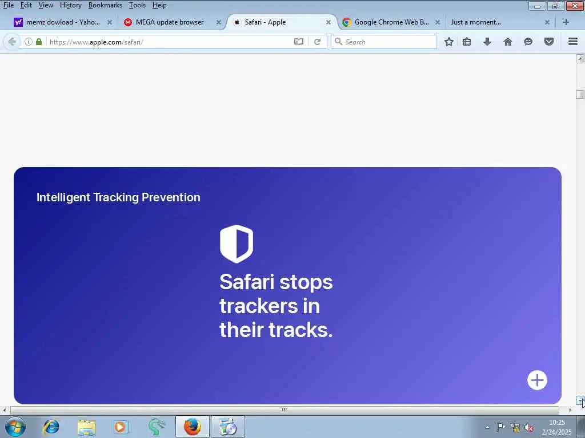Close the Safari - Apple tab
585x438 pixels.
[328, 22]
